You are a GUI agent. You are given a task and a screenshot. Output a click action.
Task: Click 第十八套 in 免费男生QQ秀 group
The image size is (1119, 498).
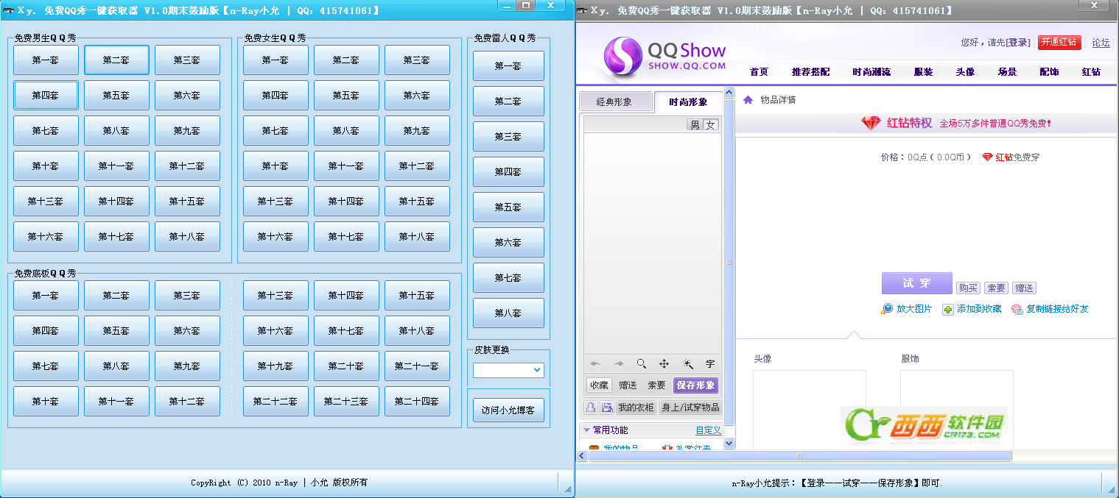click(187, 236)
